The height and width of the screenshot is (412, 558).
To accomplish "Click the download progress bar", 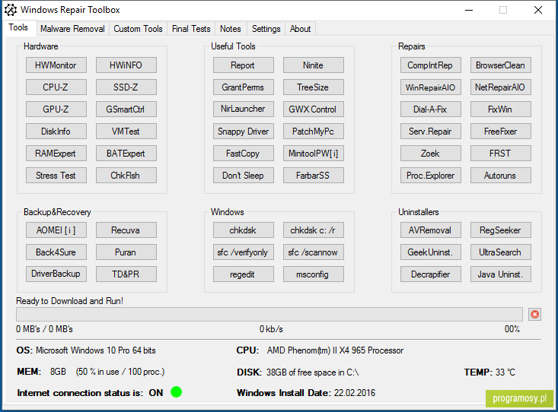I will click(x=269, y=314).
